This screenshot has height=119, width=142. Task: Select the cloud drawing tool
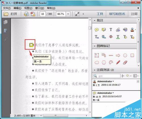point(97,63)
